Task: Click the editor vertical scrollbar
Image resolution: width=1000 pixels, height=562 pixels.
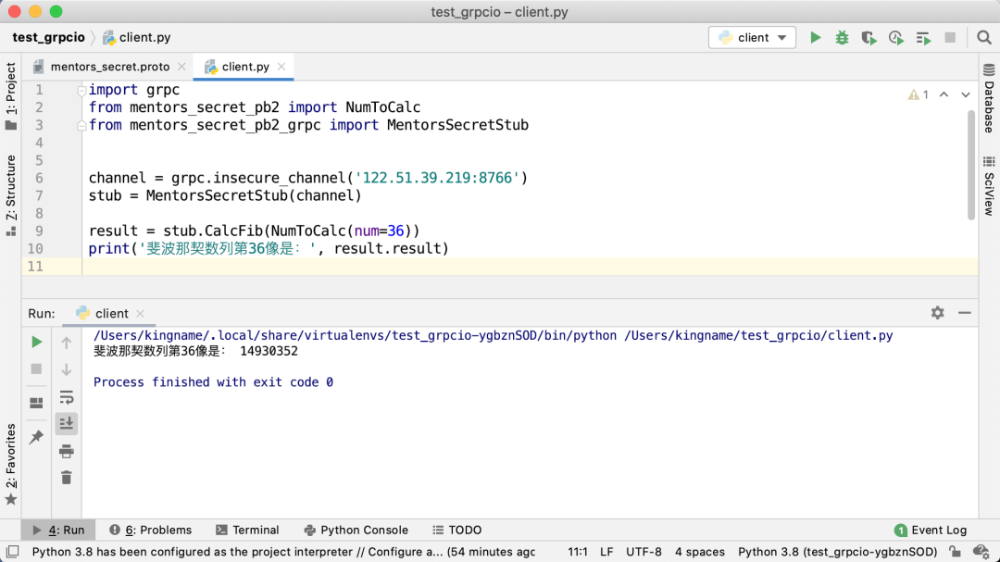Action: point(971,165)
